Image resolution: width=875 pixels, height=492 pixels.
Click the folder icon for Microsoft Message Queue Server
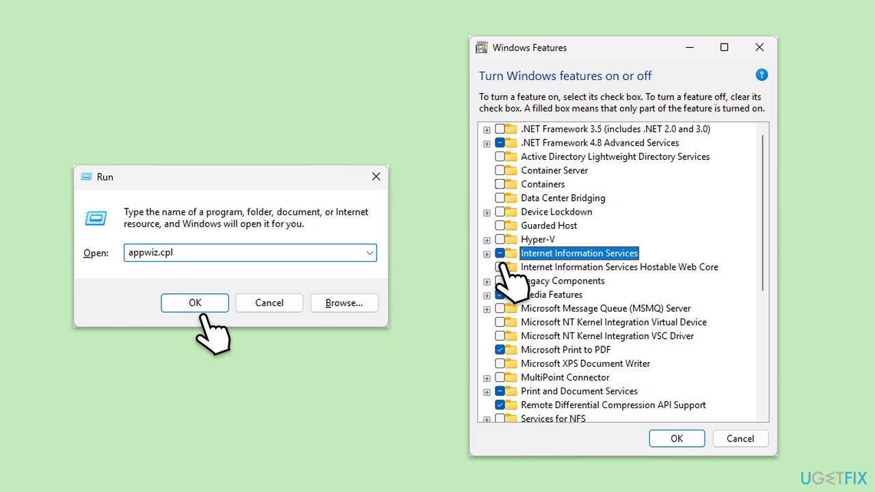click(511, 308)
